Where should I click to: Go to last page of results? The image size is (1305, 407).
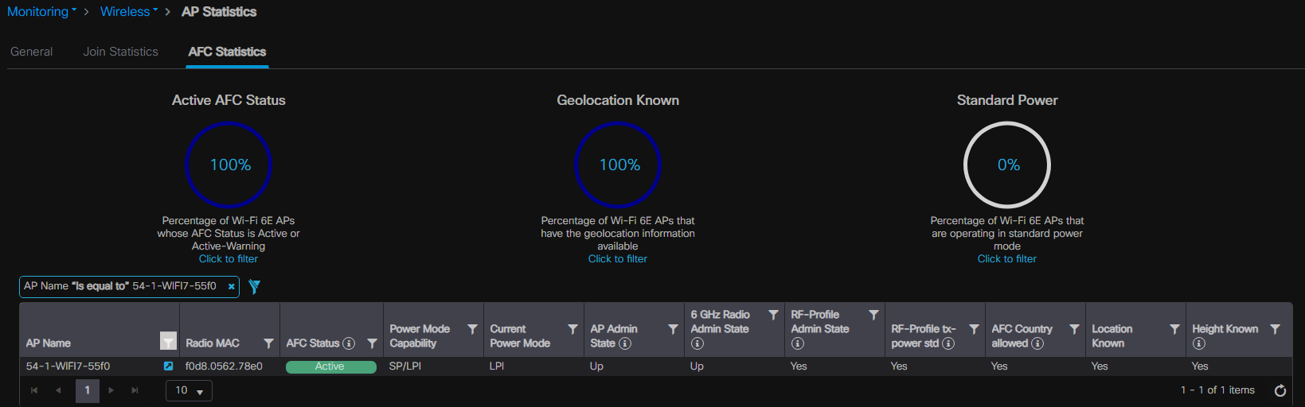135,390
